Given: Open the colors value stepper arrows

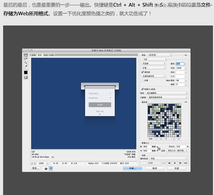Looking at the screenshot, I should 186,64.
